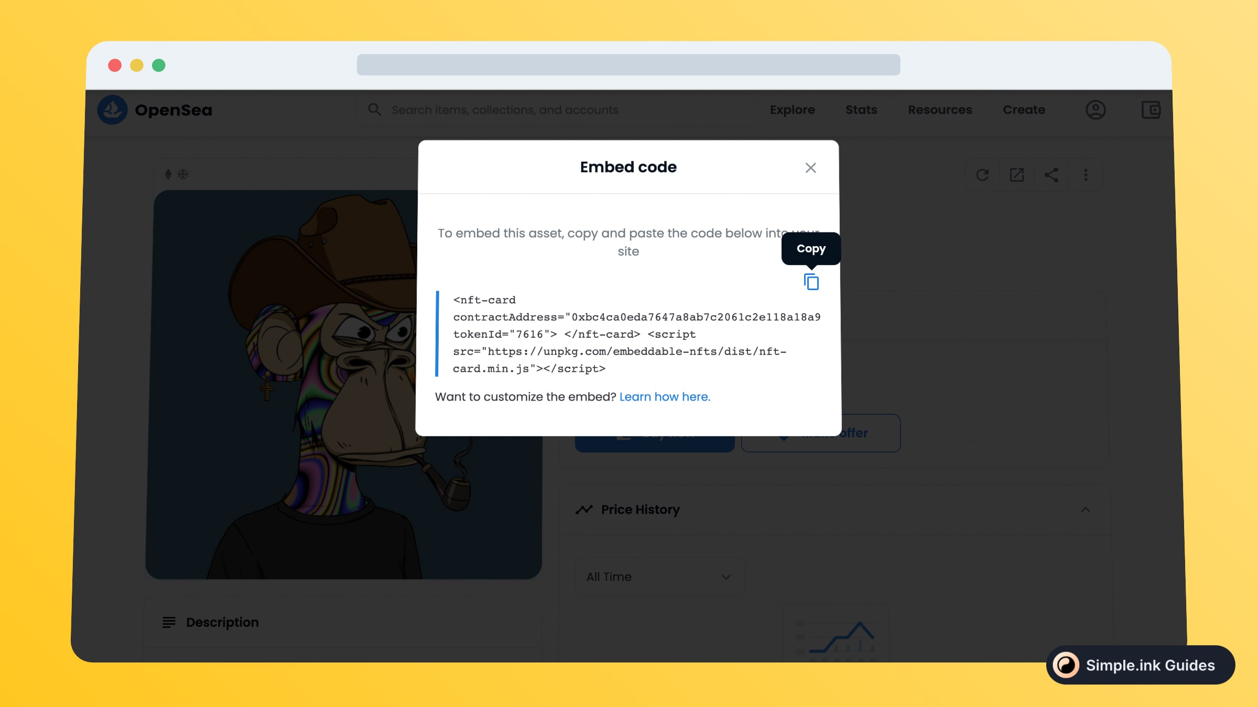Toggle freeze metadata snowflake icon
The image size is (1258, 707).
point(183,173)
